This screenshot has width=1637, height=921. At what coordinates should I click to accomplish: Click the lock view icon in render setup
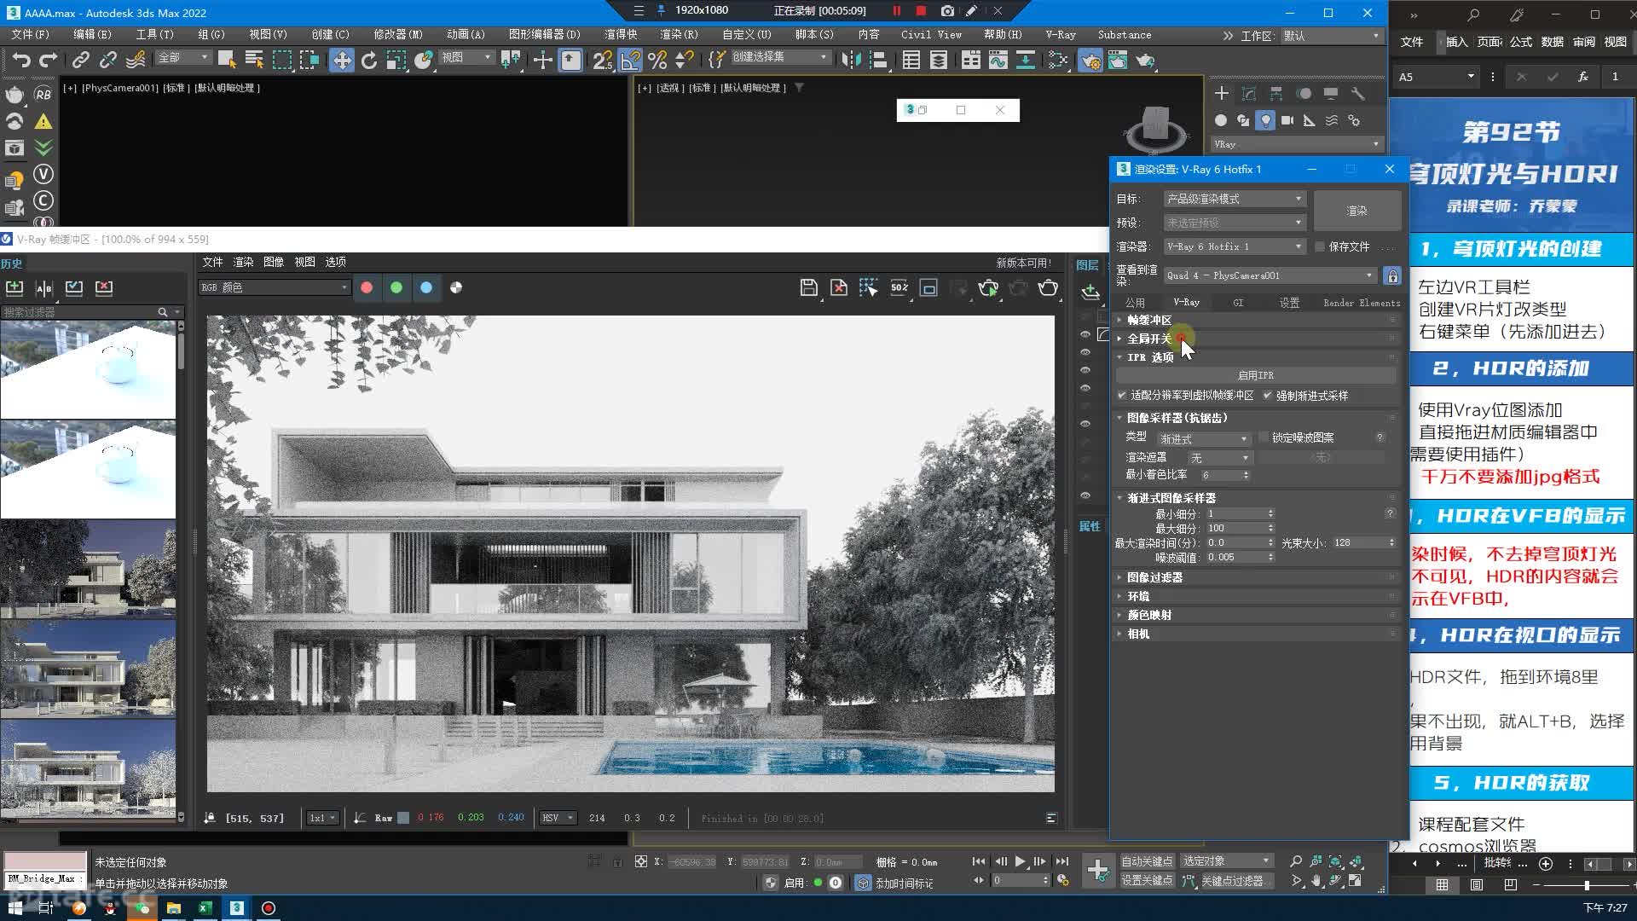(1392, 275)
